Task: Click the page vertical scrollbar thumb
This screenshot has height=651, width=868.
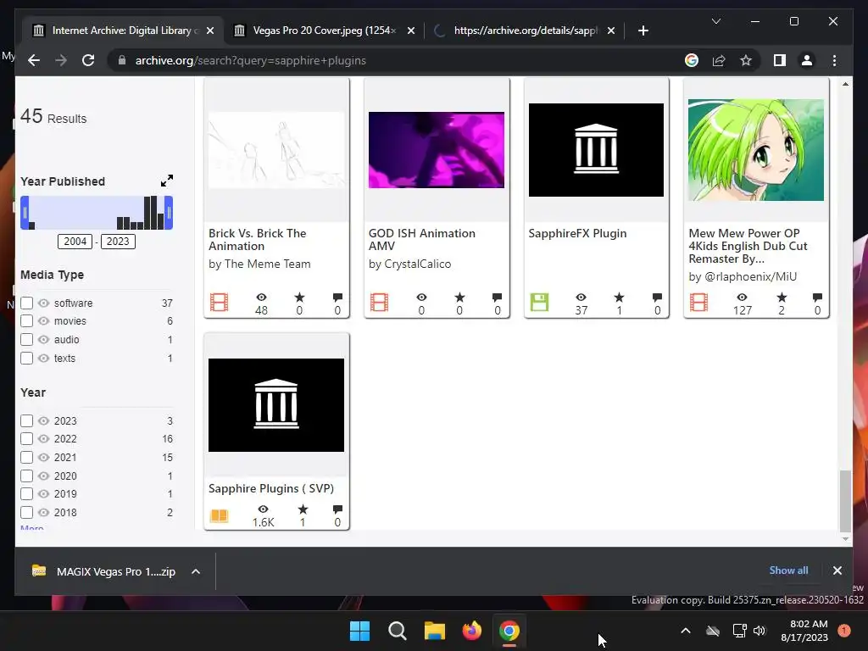Action: [845, 501]
